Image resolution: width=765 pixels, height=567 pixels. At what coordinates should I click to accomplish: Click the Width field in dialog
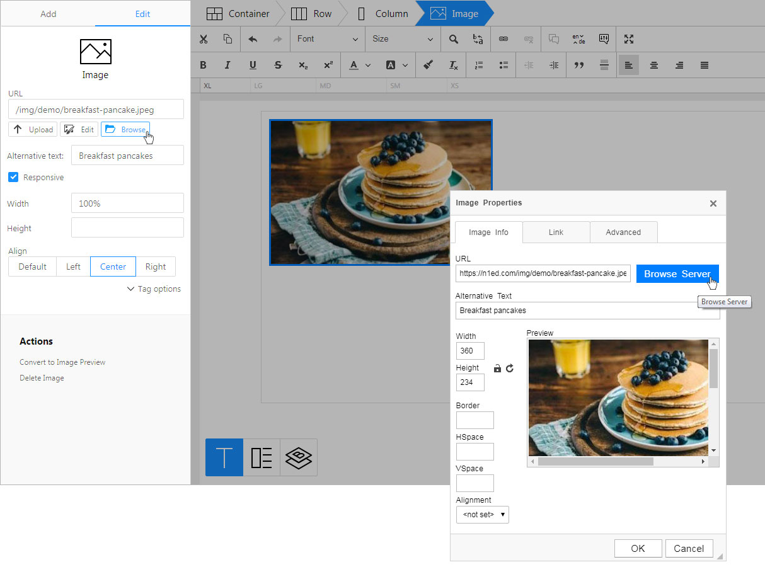point(470,351)
